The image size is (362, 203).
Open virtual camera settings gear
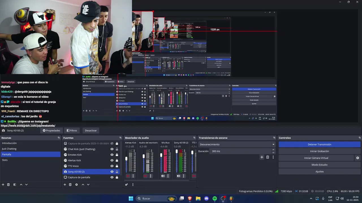358,158
